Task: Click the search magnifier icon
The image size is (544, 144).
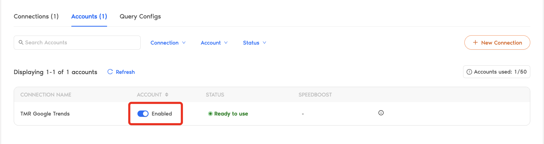Action: coord(21,42)
